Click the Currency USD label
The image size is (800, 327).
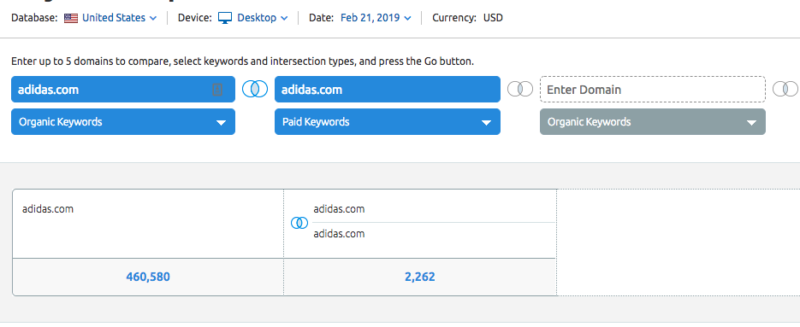(x=467, y=18)
